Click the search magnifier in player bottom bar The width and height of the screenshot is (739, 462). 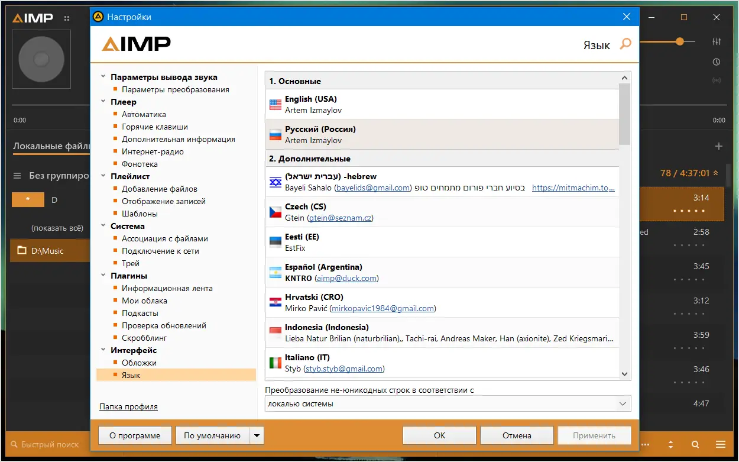(x=695, y=444)
